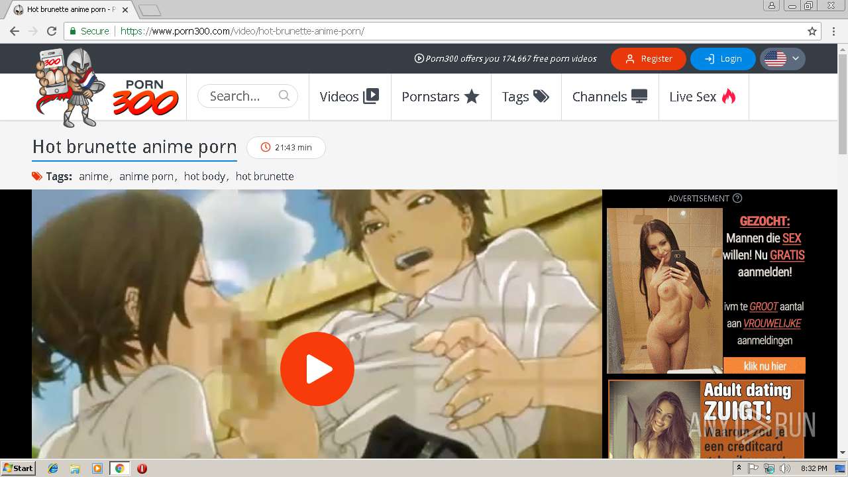Screen dimensions: 848x477
Task: Open the Windows Start menu
Action: coord(18,468)
